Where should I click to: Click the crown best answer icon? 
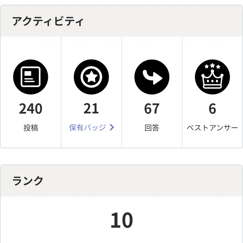point(212,78)
